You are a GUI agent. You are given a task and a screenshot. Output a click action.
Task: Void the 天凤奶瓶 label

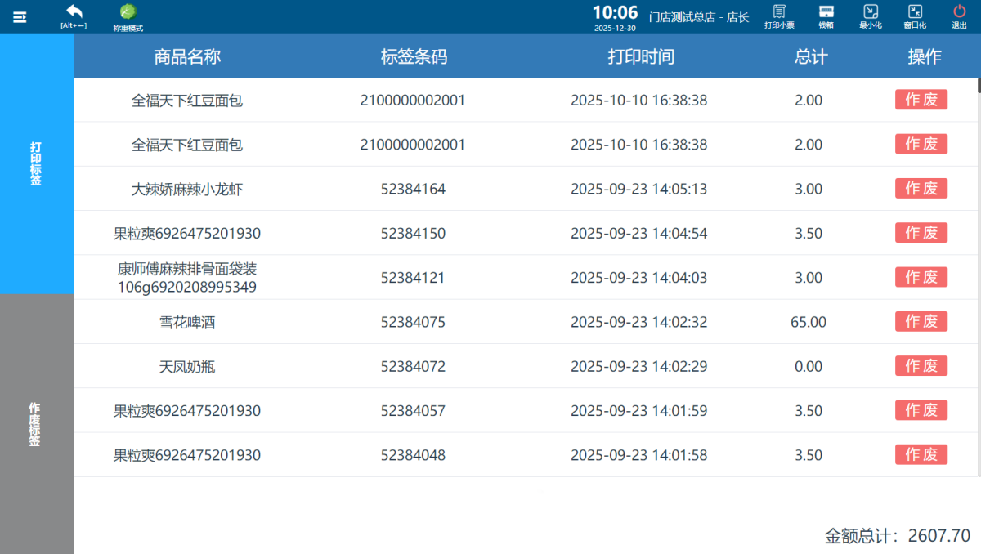pos(921,366)
